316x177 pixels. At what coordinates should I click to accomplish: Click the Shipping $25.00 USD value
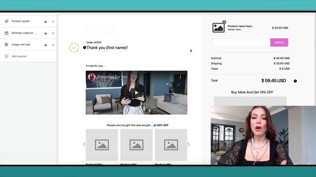coord(282,63)
